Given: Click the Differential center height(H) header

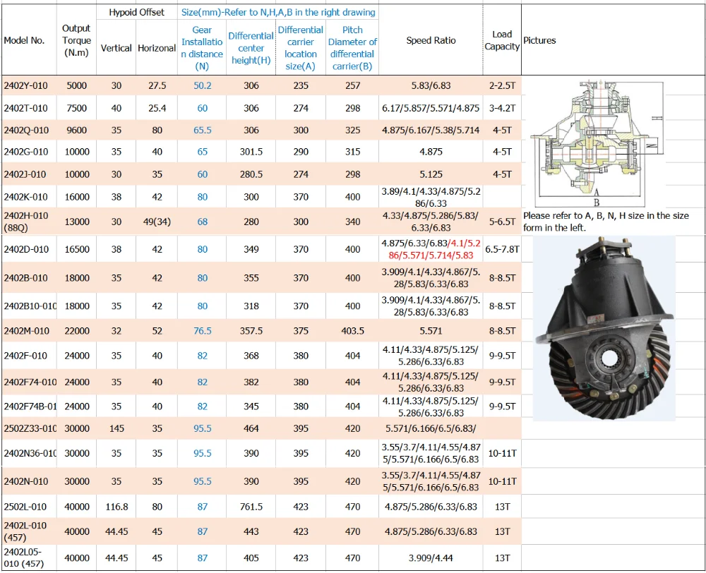Looking at the screenshot, I should point(251,48).
